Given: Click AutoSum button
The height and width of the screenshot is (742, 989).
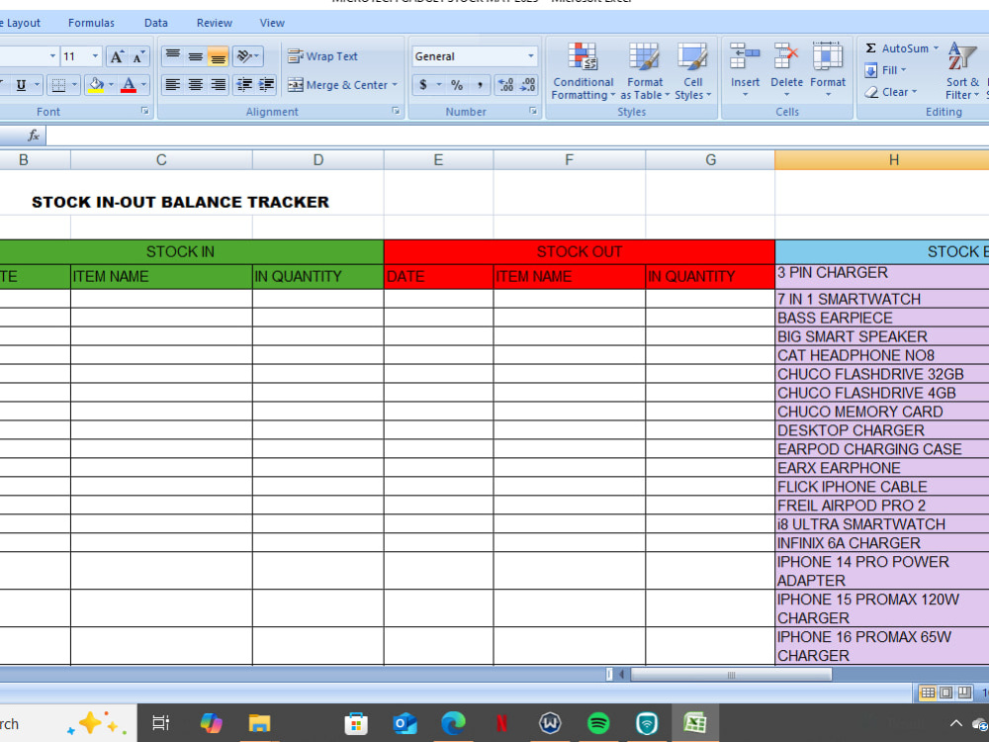Looking at the screenshot, I should point(897,48).
